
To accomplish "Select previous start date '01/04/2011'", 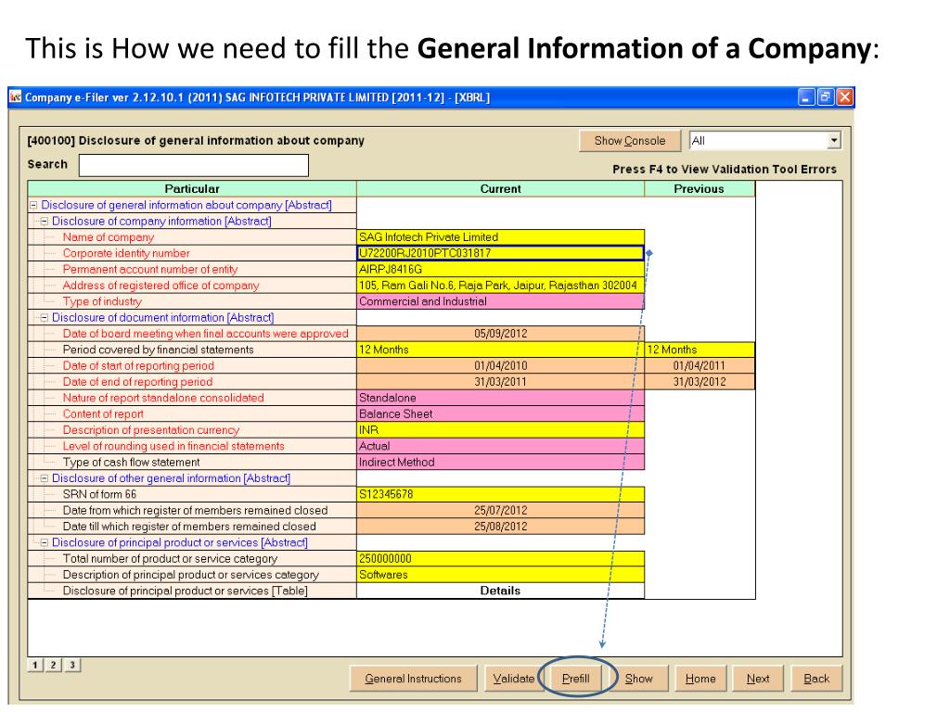I will point(700,365).
